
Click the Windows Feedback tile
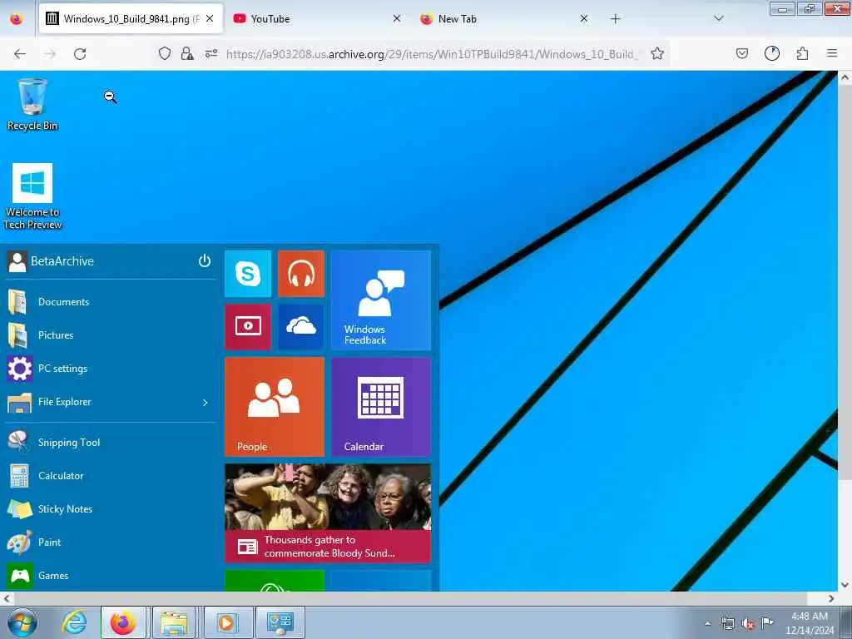[x=381, y=300]
